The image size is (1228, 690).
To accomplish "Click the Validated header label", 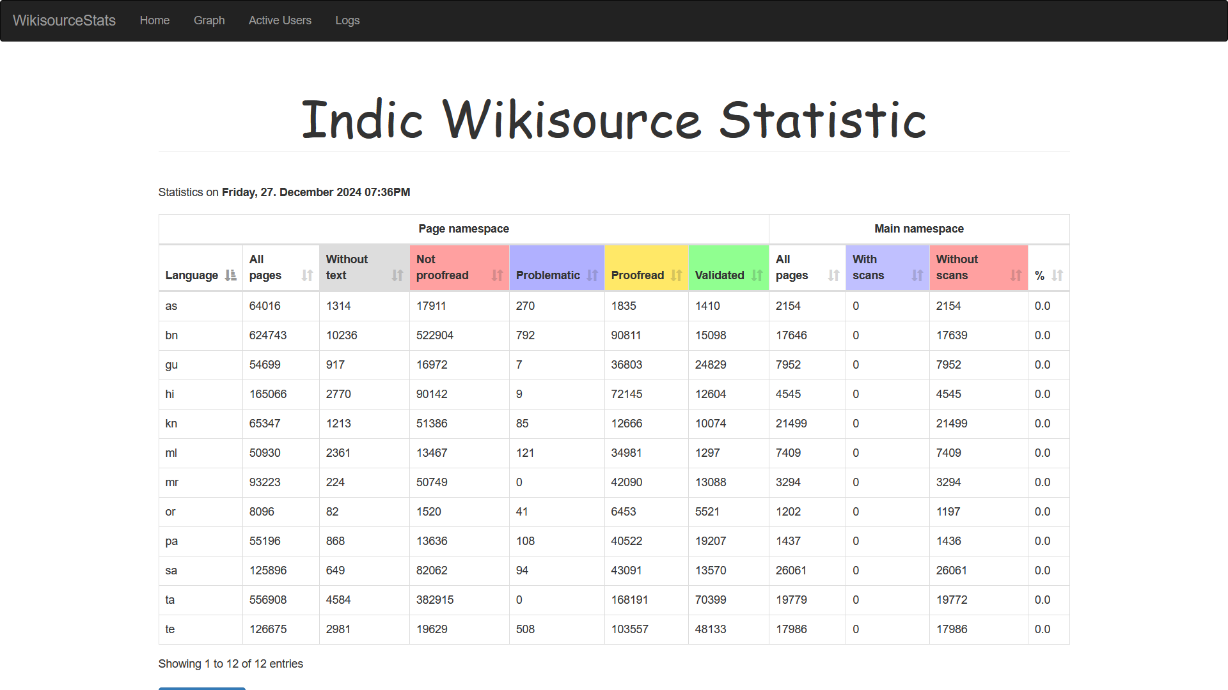I will click(x=720, y=275).
